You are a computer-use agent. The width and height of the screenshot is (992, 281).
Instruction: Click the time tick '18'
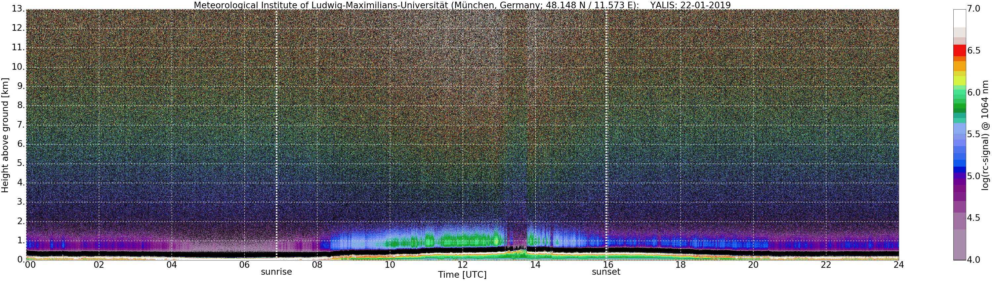point(681,265)
